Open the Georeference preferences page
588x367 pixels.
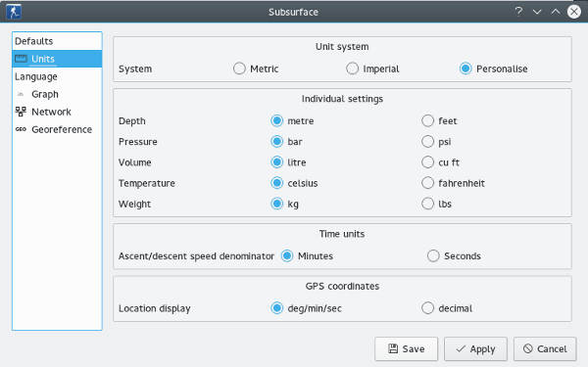tap(57, 129)
